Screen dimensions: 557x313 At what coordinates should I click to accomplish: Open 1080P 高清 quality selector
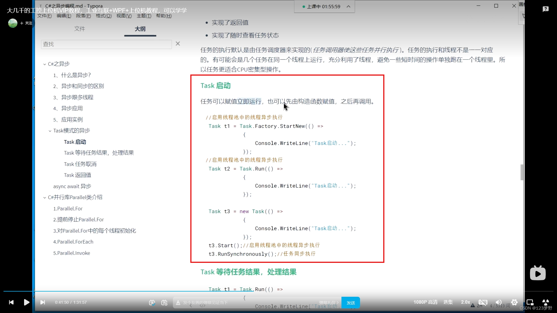425,302
